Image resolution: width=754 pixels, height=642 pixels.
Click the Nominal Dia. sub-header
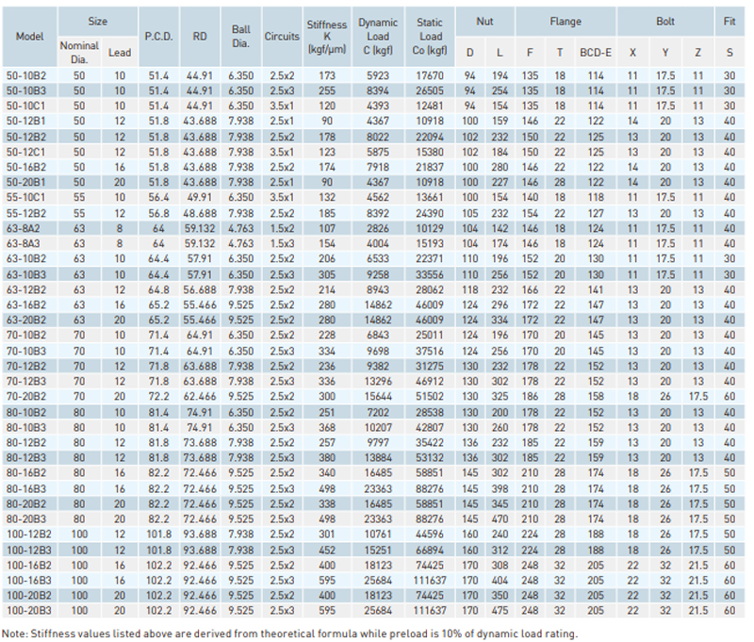[78, 51]
